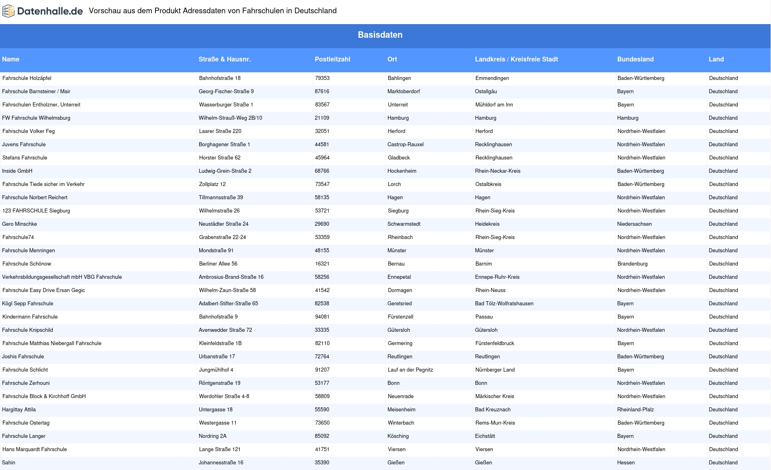Select the town Castrop-Rauxel

click(406, 144)
